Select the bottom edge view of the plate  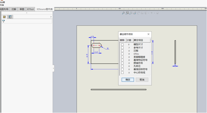click(118, 90)
